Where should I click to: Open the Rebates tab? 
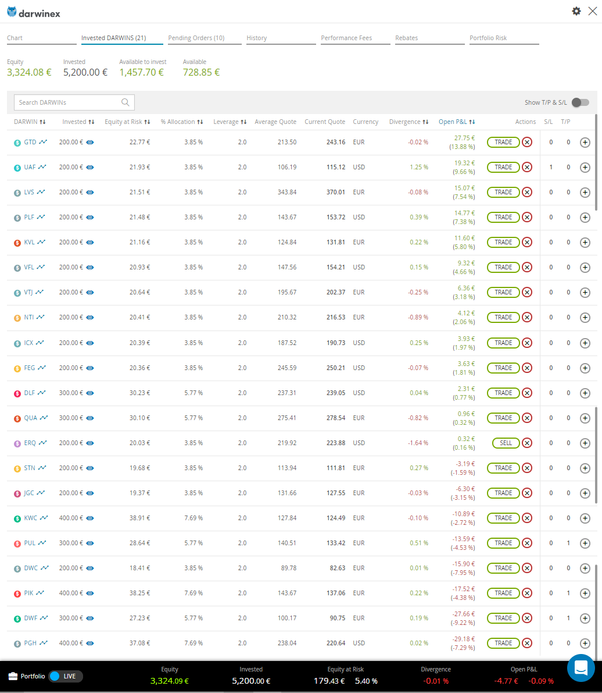429,38
